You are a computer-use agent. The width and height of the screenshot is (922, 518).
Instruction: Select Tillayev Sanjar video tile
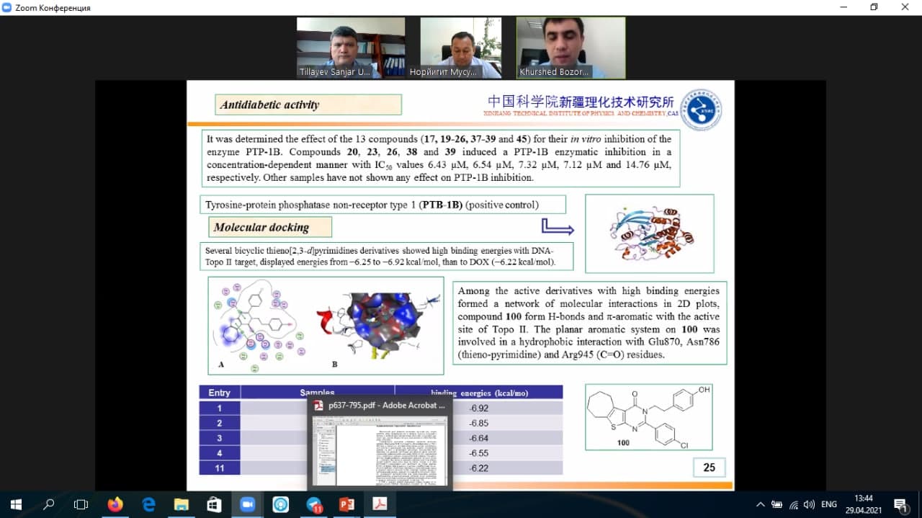(351, 48)
